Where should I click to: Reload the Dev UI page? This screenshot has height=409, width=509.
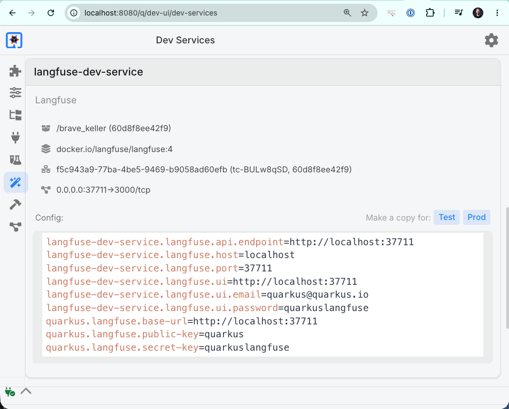(51, 13)
